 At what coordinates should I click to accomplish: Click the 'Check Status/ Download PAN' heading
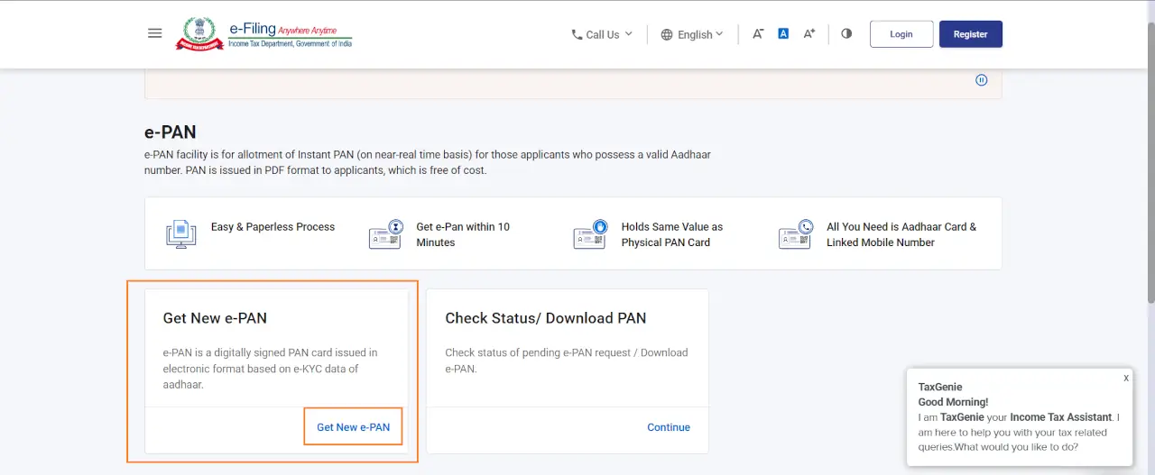tap(546, 318)
